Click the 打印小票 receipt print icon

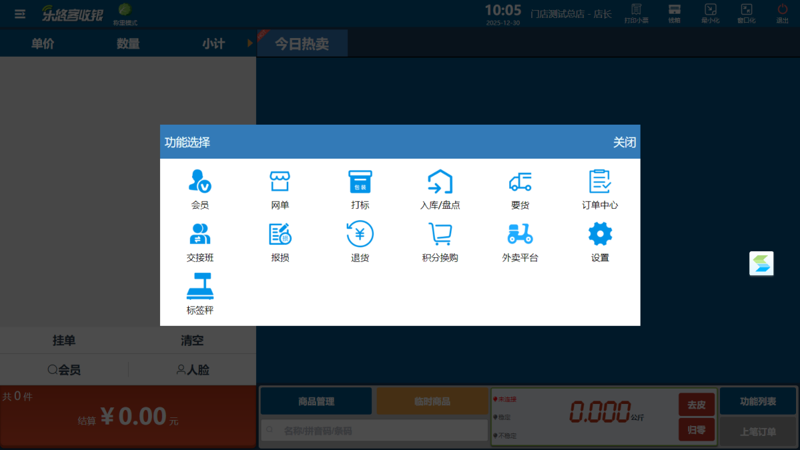[x=637, y=13]
